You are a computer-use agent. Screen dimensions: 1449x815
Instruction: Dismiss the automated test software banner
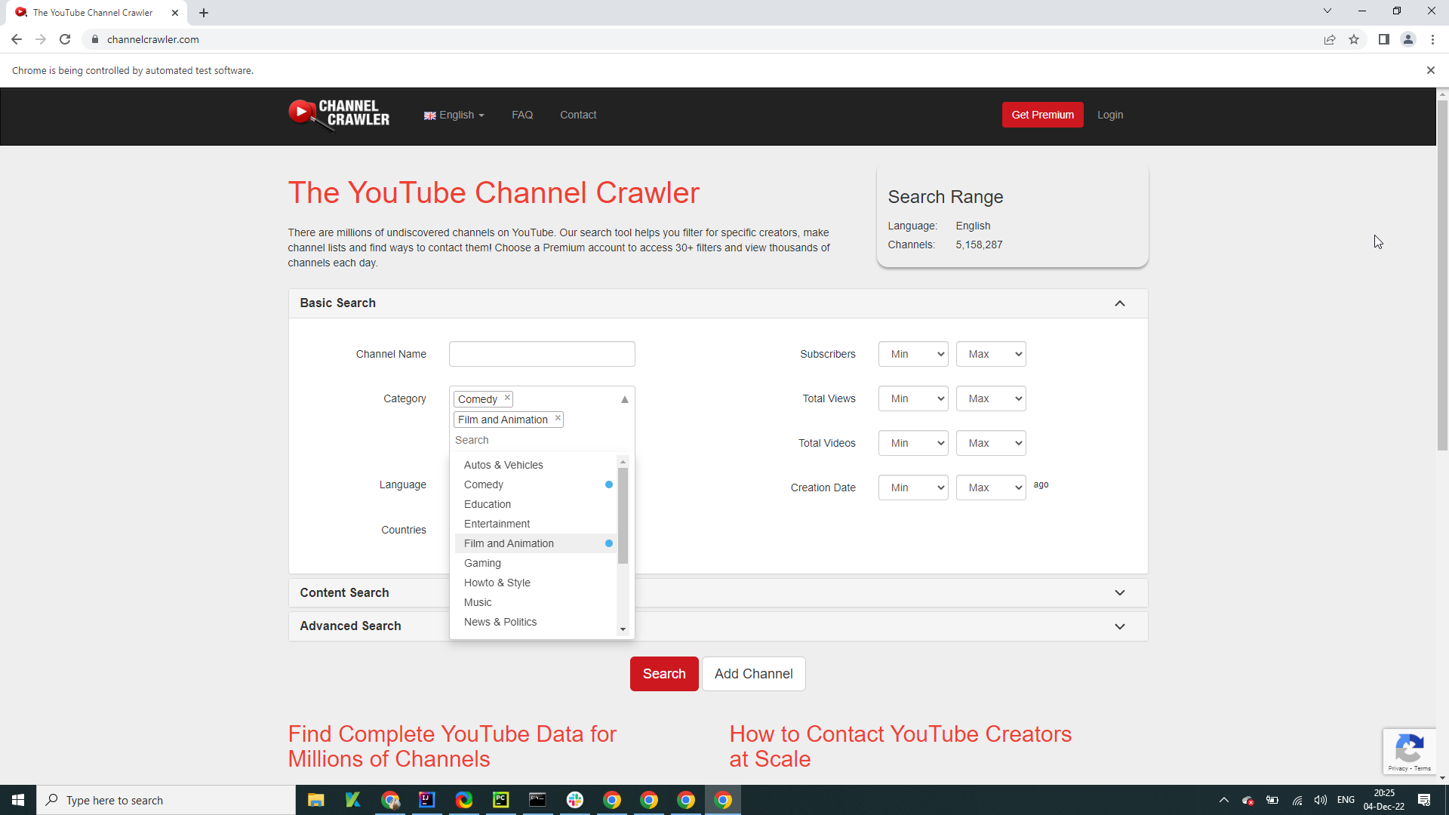pyautogui.click(x=1430, y=70)
